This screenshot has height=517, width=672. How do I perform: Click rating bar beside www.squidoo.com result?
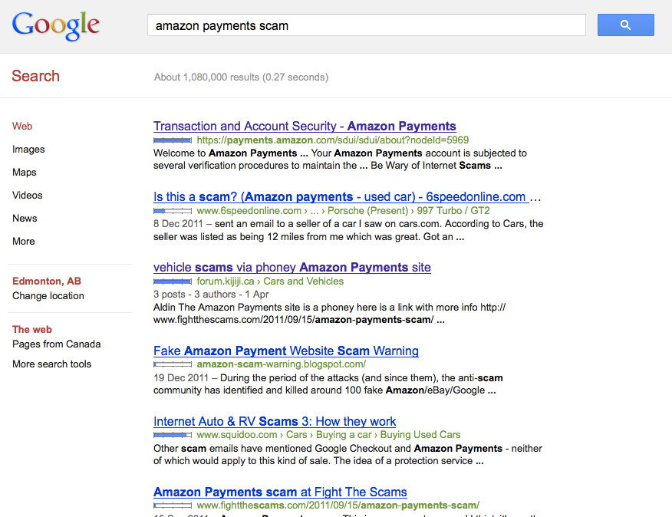coord(173,435)
